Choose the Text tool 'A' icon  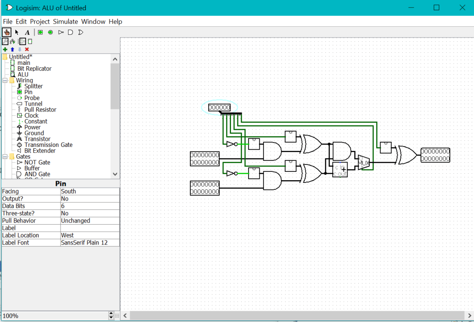click(27, 32)
